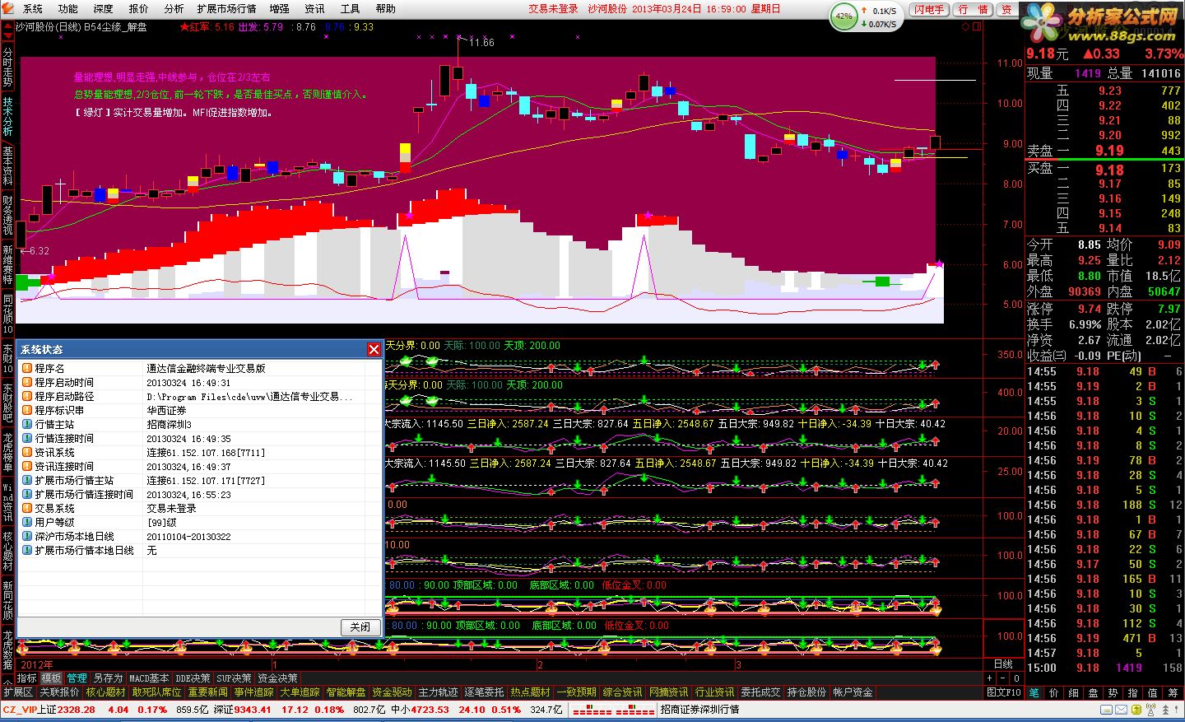This screenshot has width=1185, height=722.
Task: Open 综合资讯 in bottom toolbar
Action: point(622,692)
